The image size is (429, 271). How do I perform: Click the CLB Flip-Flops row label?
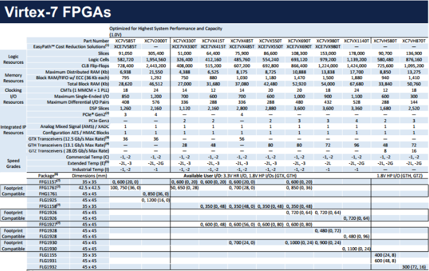95,66
